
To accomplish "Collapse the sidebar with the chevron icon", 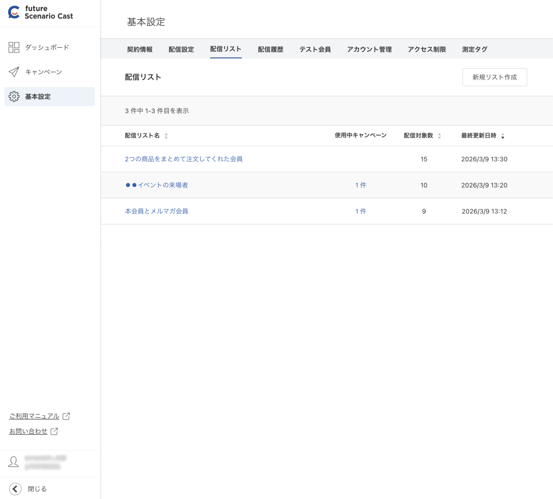I will 15,489.
